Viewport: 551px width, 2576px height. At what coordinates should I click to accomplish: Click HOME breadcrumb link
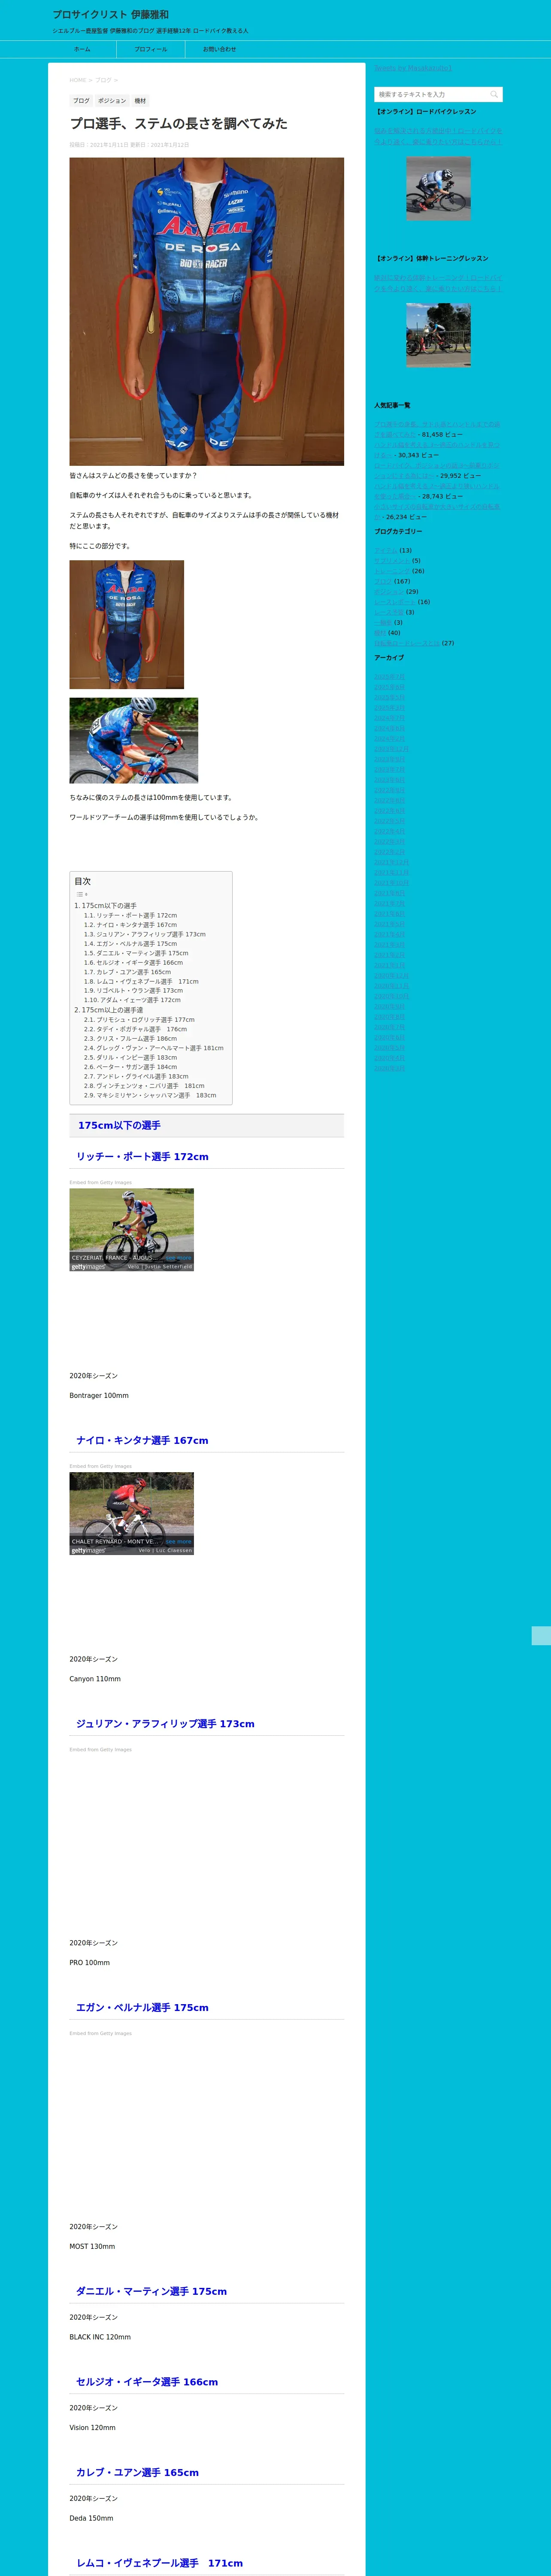(78, 80)
